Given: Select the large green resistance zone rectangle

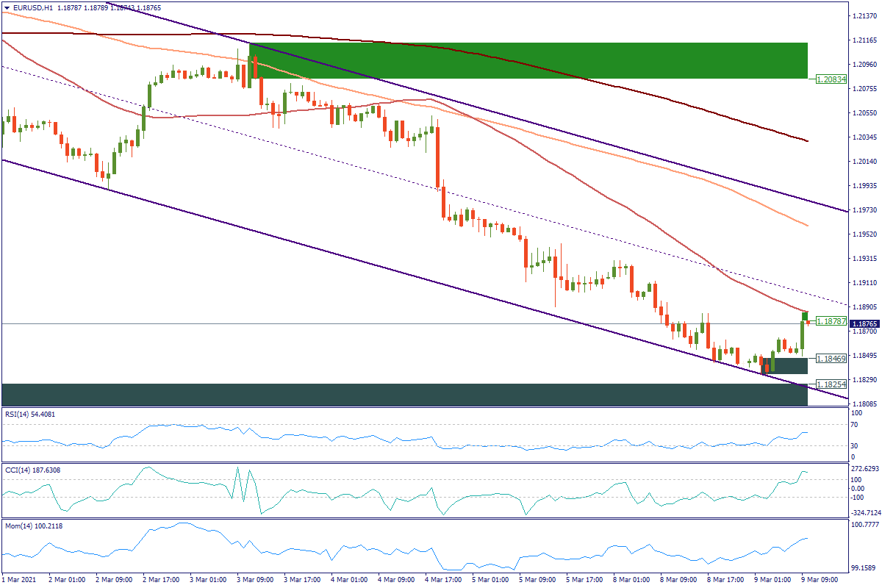Looking at the screenshot, I should point(528,60).
